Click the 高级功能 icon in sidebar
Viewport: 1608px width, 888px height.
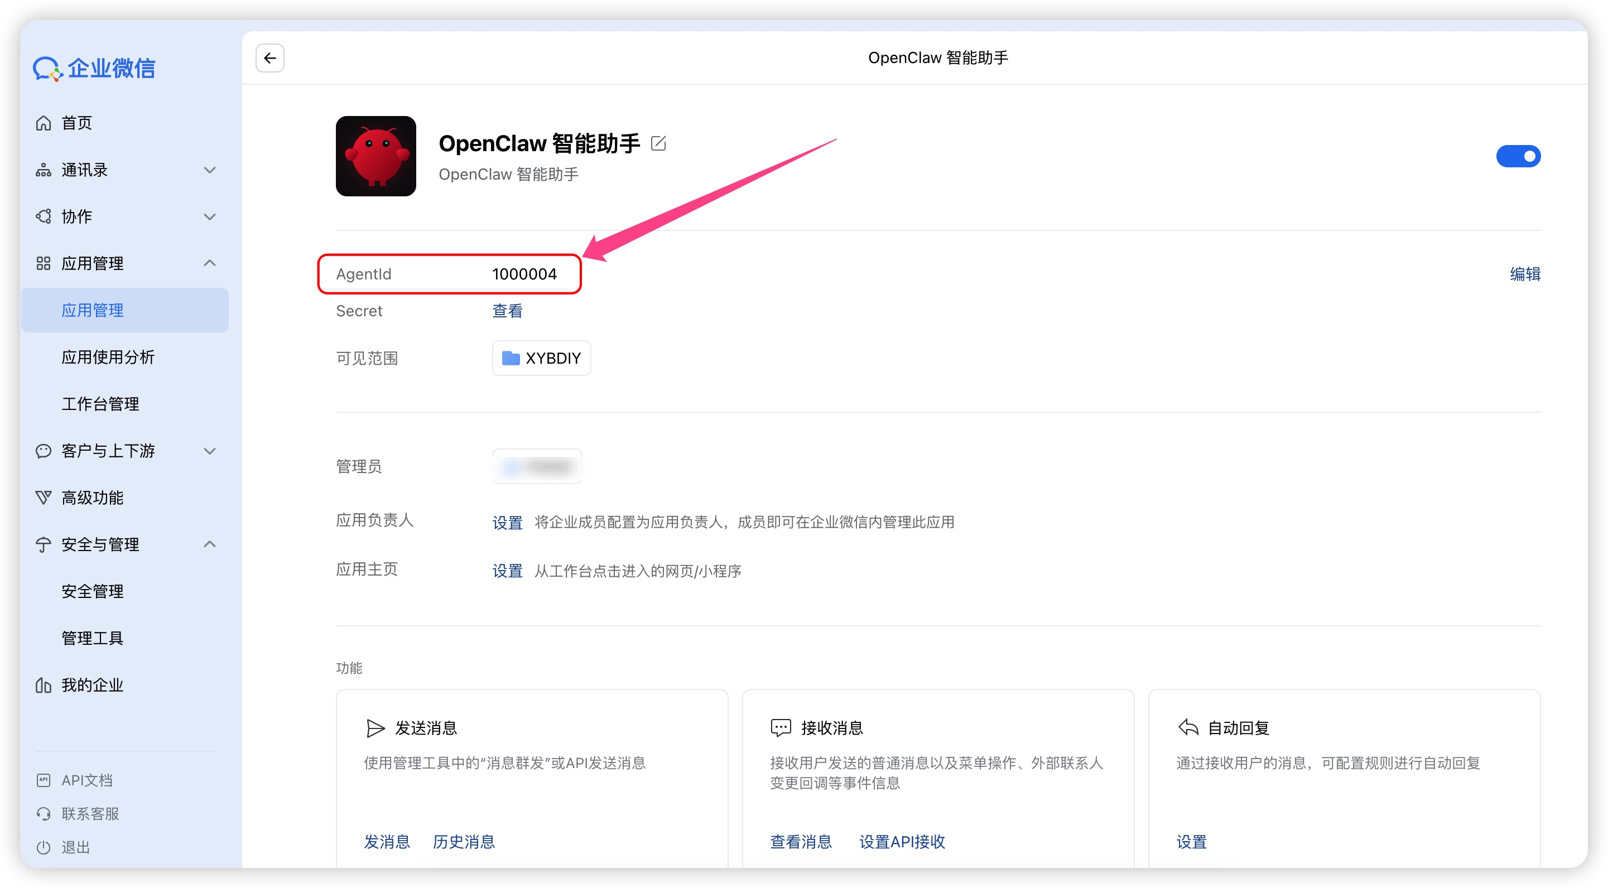point(43,498)
